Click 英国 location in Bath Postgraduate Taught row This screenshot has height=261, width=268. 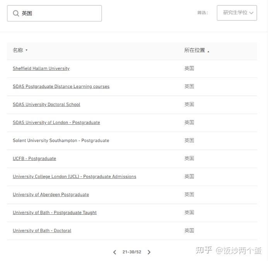point(189,213)
